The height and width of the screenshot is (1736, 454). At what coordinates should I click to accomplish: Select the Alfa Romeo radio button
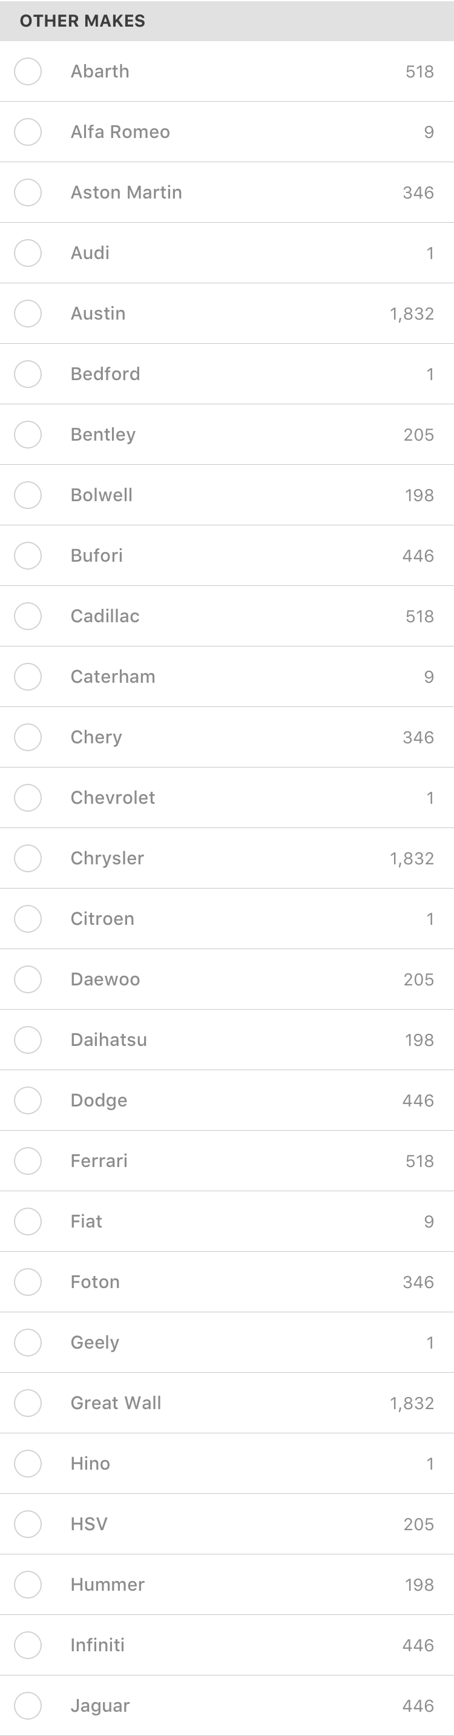point(28,132)
